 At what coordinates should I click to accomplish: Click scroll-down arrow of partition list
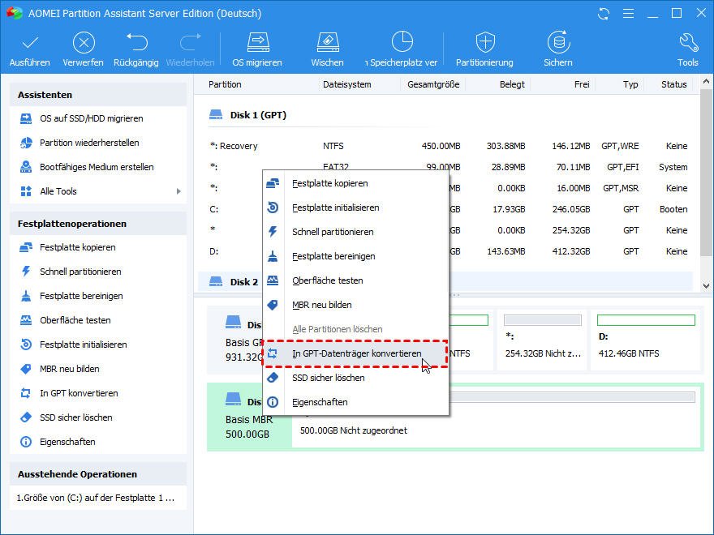coord(706,286)
